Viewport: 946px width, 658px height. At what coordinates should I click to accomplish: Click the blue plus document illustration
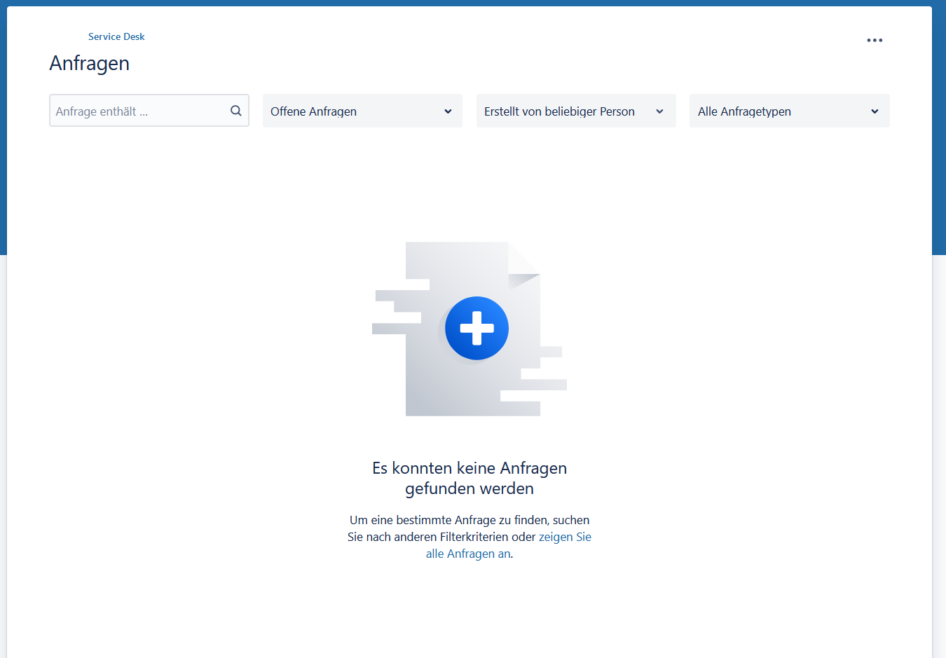[x=469, y=329]
